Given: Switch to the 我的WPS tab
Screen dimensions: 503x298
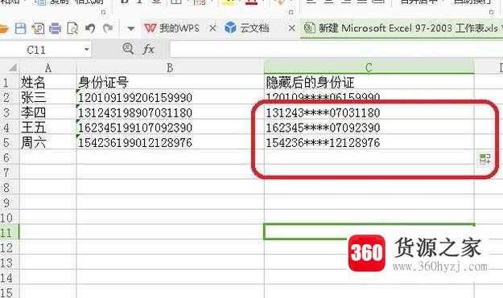Looking at the screenshot, I should [172, 28].
